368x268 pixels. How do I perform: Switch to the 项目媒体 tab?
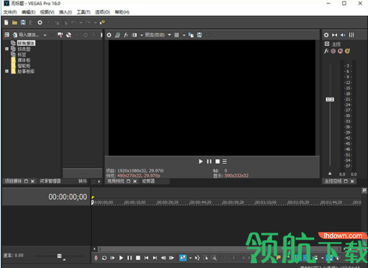(14, 181)
